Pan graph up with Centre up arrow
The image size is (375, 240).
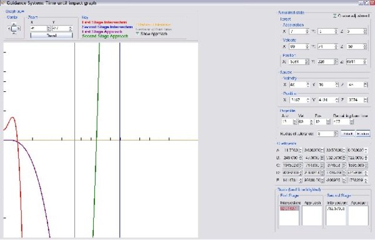14,24
